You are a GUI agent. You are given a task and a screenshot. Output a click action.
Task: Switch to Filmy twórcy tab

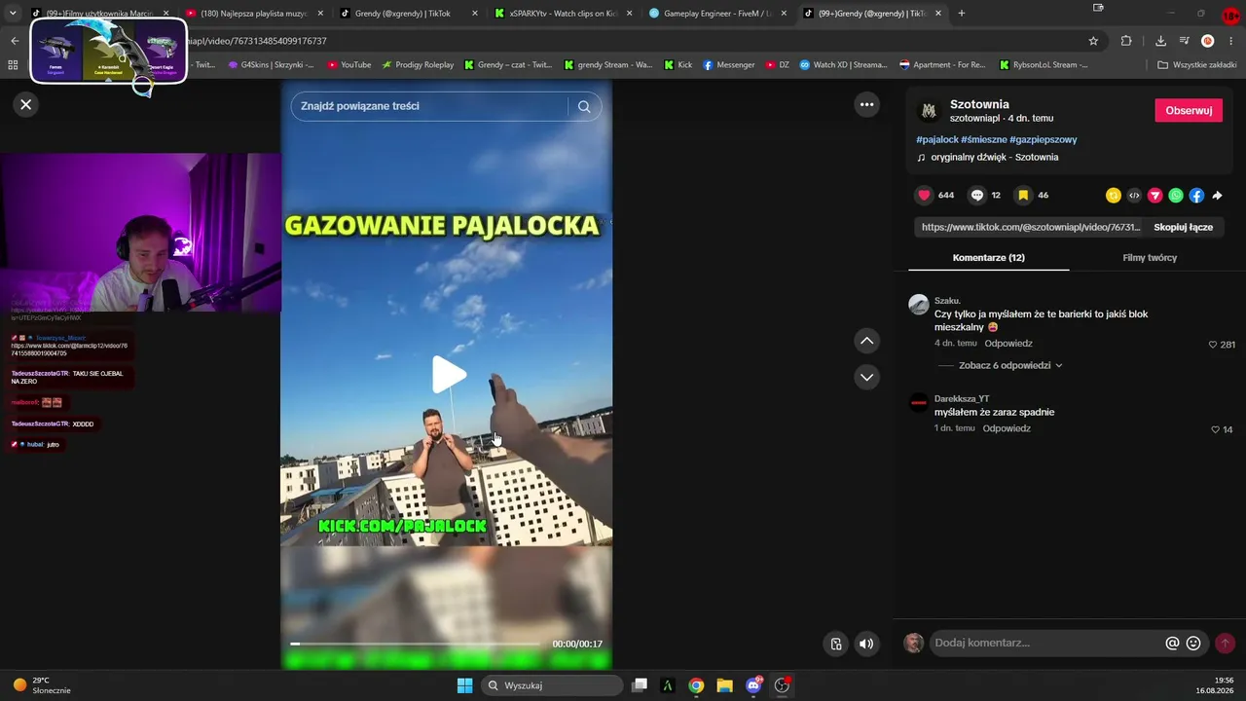pos(1150,258)
